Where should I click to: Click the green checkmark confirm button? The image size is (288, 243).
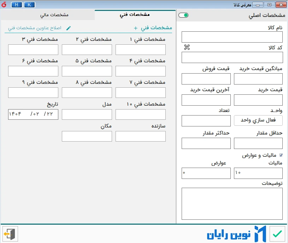pyautogui.click(x=277, y=234)
